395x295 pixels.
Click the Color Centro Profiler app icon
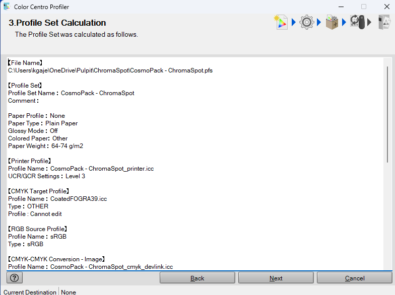tap(7, 7)
